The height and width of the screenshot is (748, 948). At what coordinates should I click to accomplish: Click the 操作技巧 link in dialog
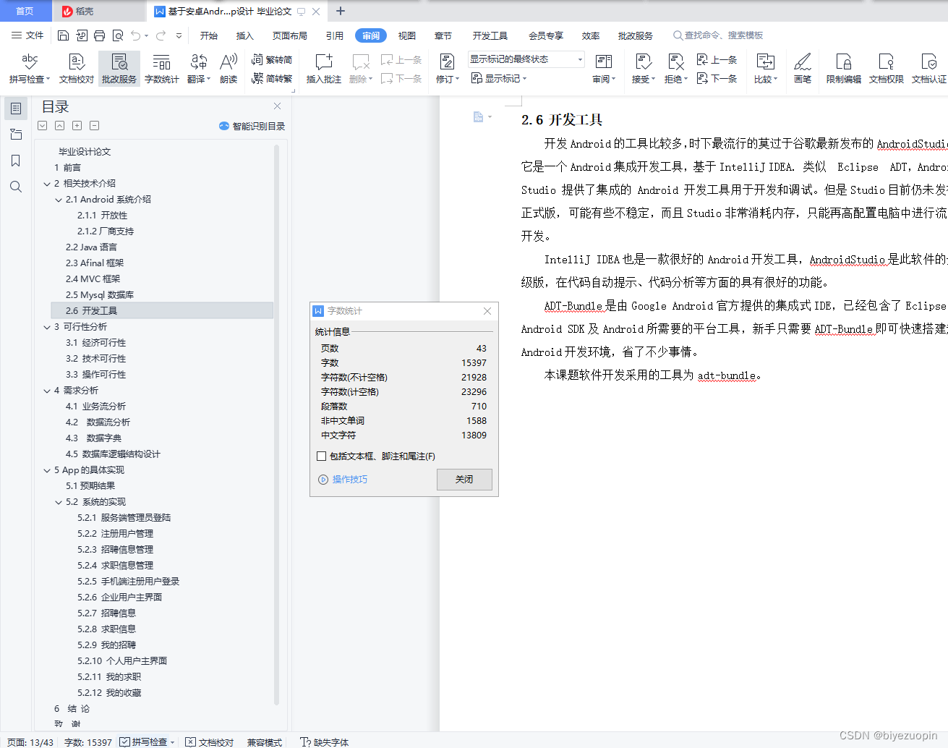click(343, 479)
